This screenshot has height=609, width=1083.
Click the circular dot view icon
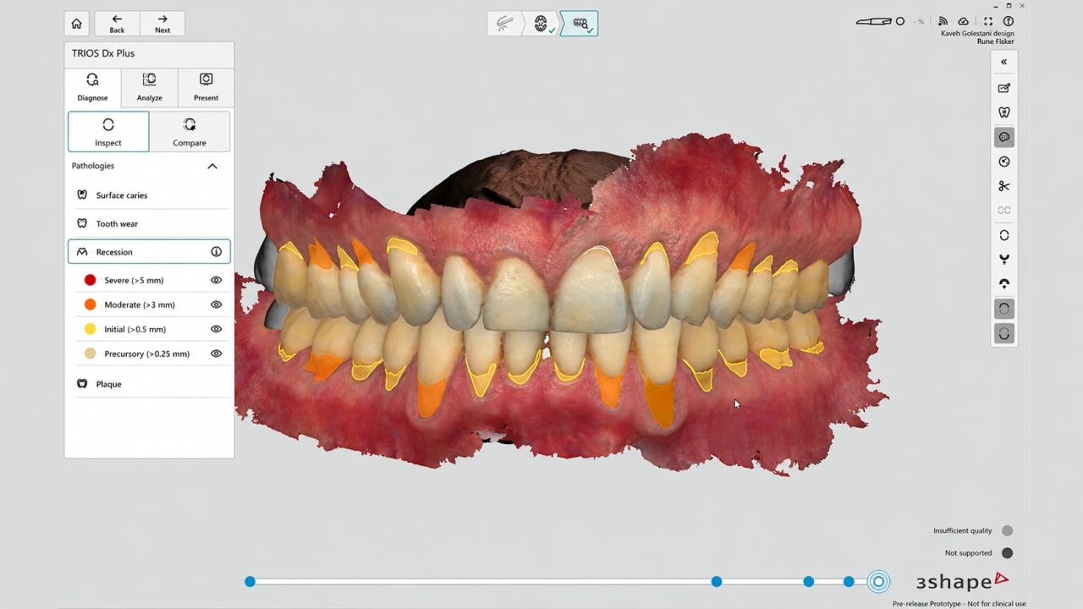pyautogui.click(x=1004, y=162)
